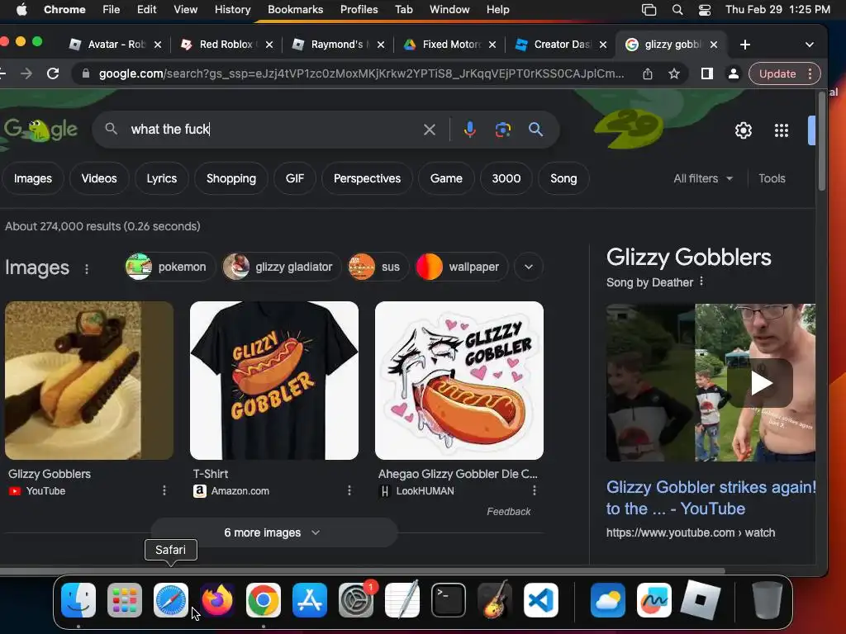Open Google Lens image search icon
Viewport: 846px width, 634px height.
point(503,130)
